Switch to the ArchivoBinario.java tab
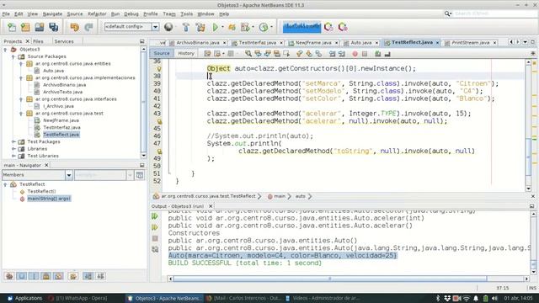Image resolution: width=539 pixels, height=303 pixels. coord(198,43)
